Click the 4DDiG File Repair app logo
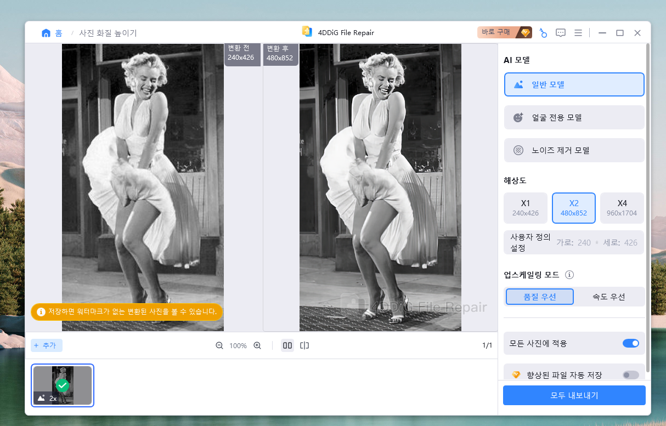The width and height of the screenshot is (666, 426). point(307,32)
